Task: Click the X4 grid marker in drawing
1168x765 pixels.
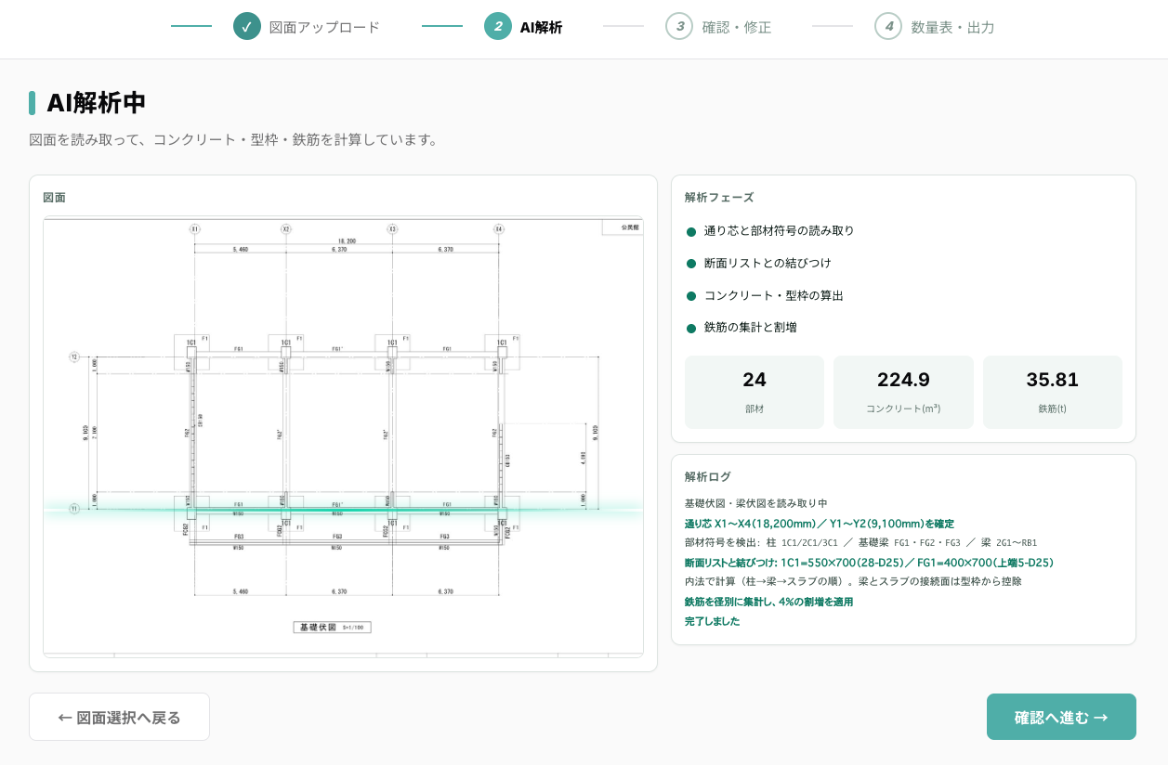Action: tap(499, 228)
